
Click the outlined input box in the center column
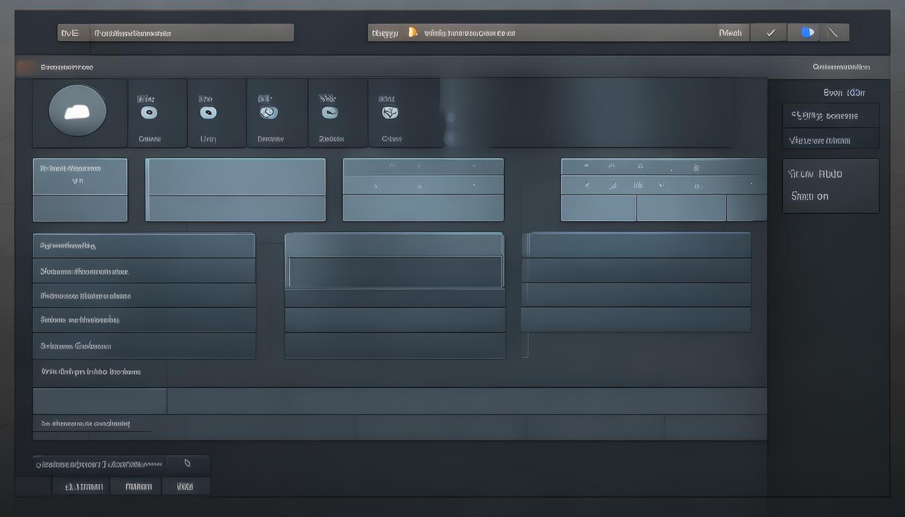tap(395, 272)
